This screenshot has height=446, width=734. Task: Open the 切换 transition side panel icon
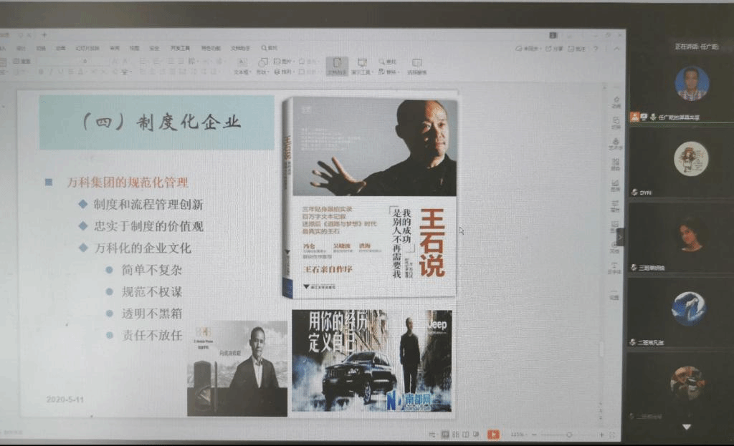point(616,122)
